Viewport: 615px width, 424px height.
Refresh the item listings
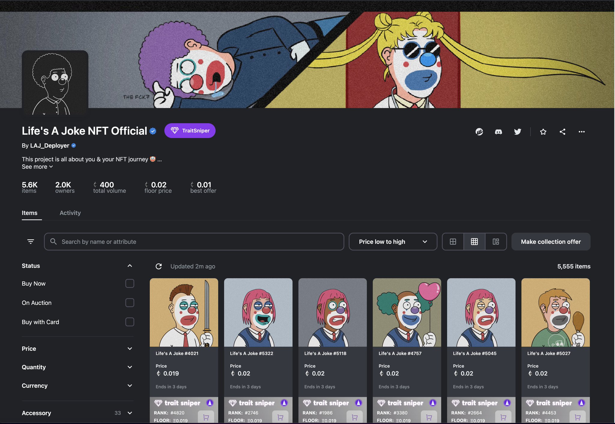click(x=159, y=266)
